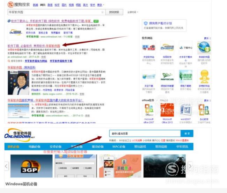The width and height of the screenshot is (227, 193).
Task: Click the 华军软件园 Onlinedown.net site logo
Action: click(x=19, y=135)
